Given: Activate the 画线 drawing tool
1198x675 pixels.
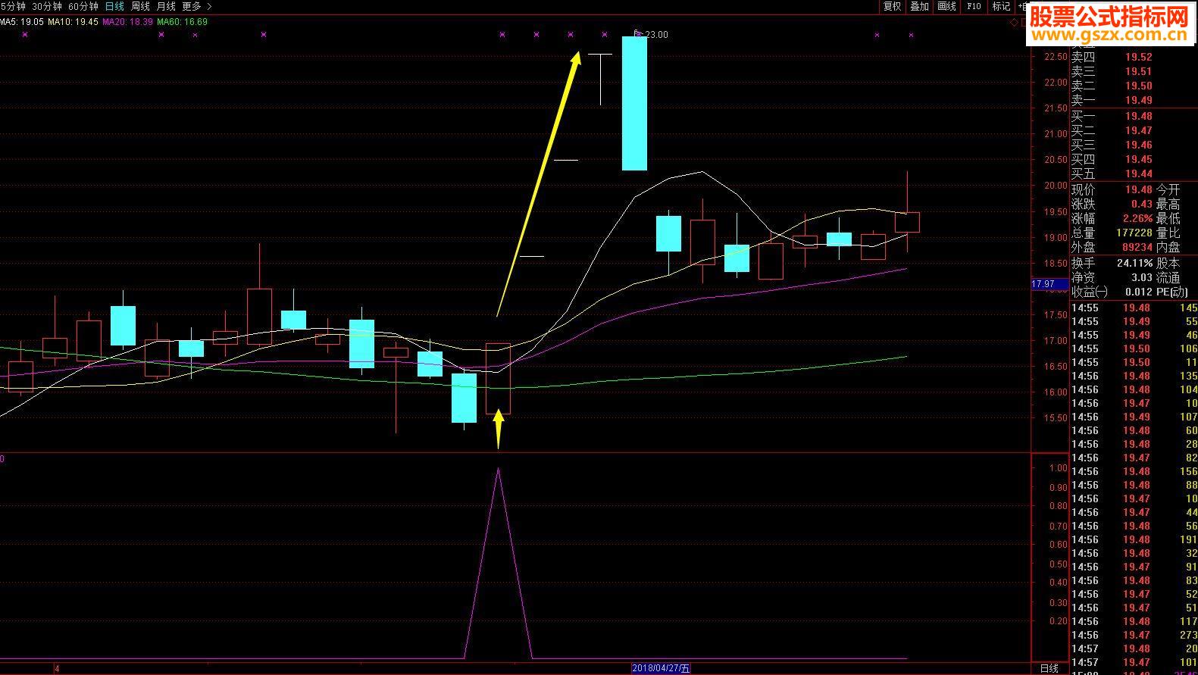Looking at the screenshot, I should click(x=947, y=6).
